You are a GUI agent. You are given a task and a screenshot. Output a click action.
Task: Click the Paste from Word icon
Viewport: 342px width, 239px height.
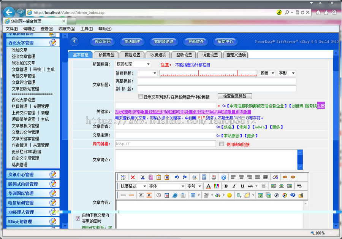pos(167,177)
